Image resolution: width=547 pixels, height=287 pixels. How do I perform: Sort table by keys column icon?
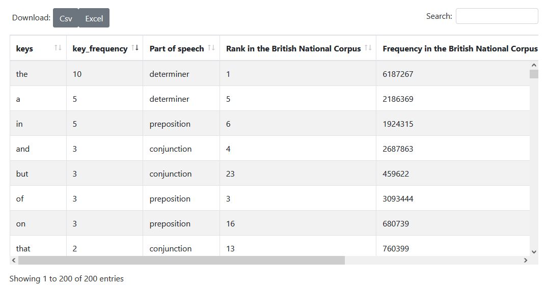click(58, 48)
